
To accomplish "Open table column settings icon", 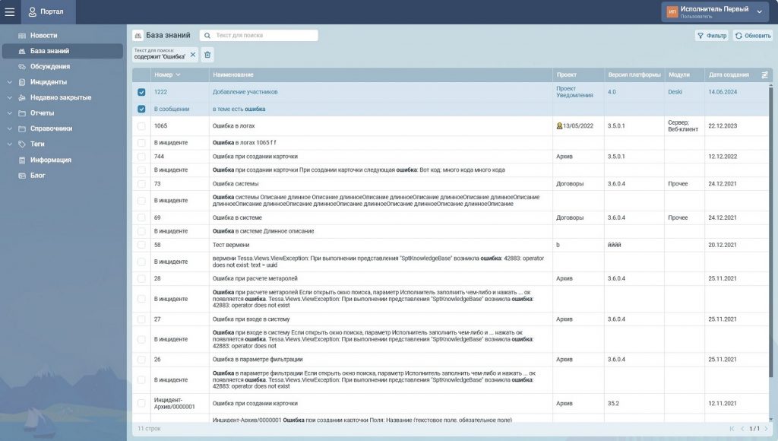I will click(764, 75).
